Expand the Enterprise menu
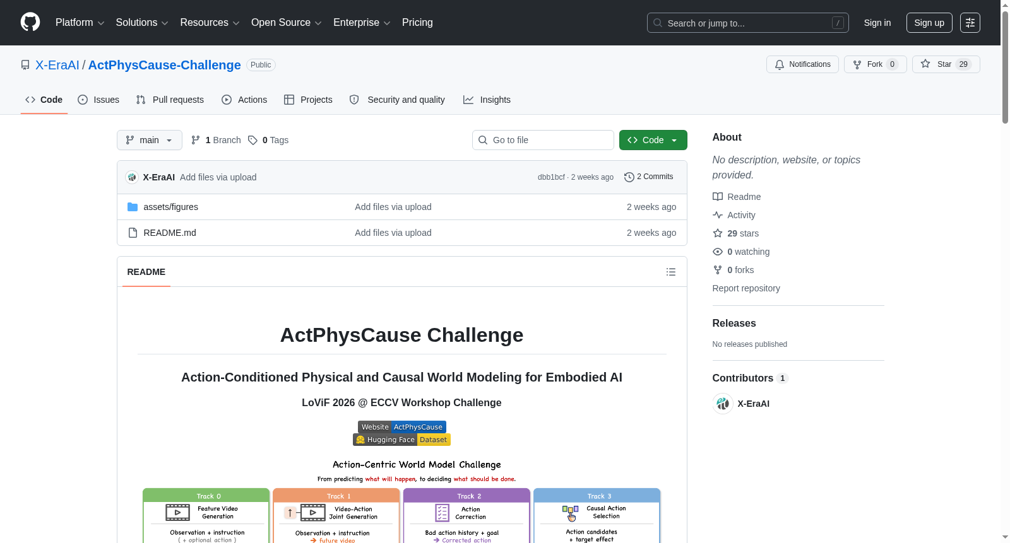This screenshot has width=1010, height=543. [362, 23]
